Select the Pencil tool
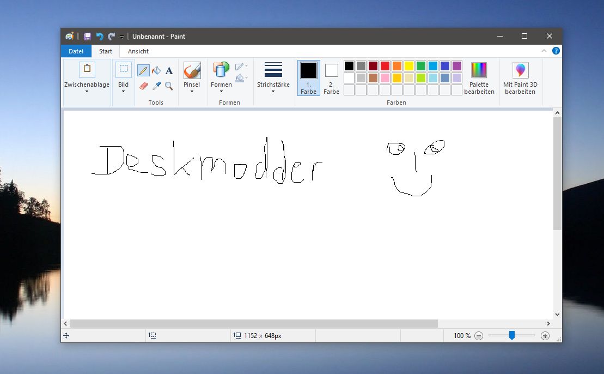 pyautogui.click(x=143, y=70)
